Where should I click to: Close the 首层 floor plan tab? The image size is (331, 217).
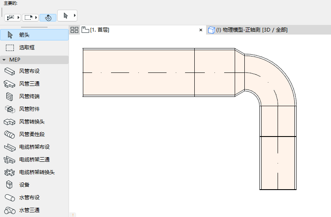tap(201, 30)
